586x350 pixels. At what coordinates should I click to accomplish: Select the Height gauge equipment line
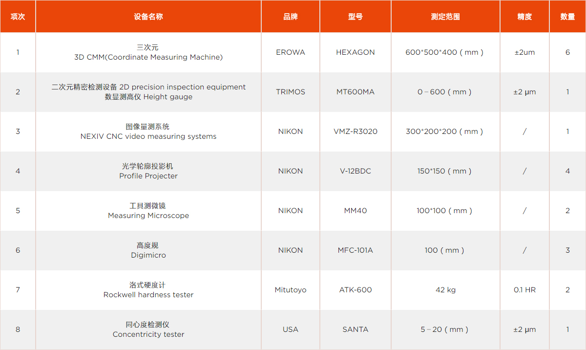pyautogui.click(x=148, y=97)
